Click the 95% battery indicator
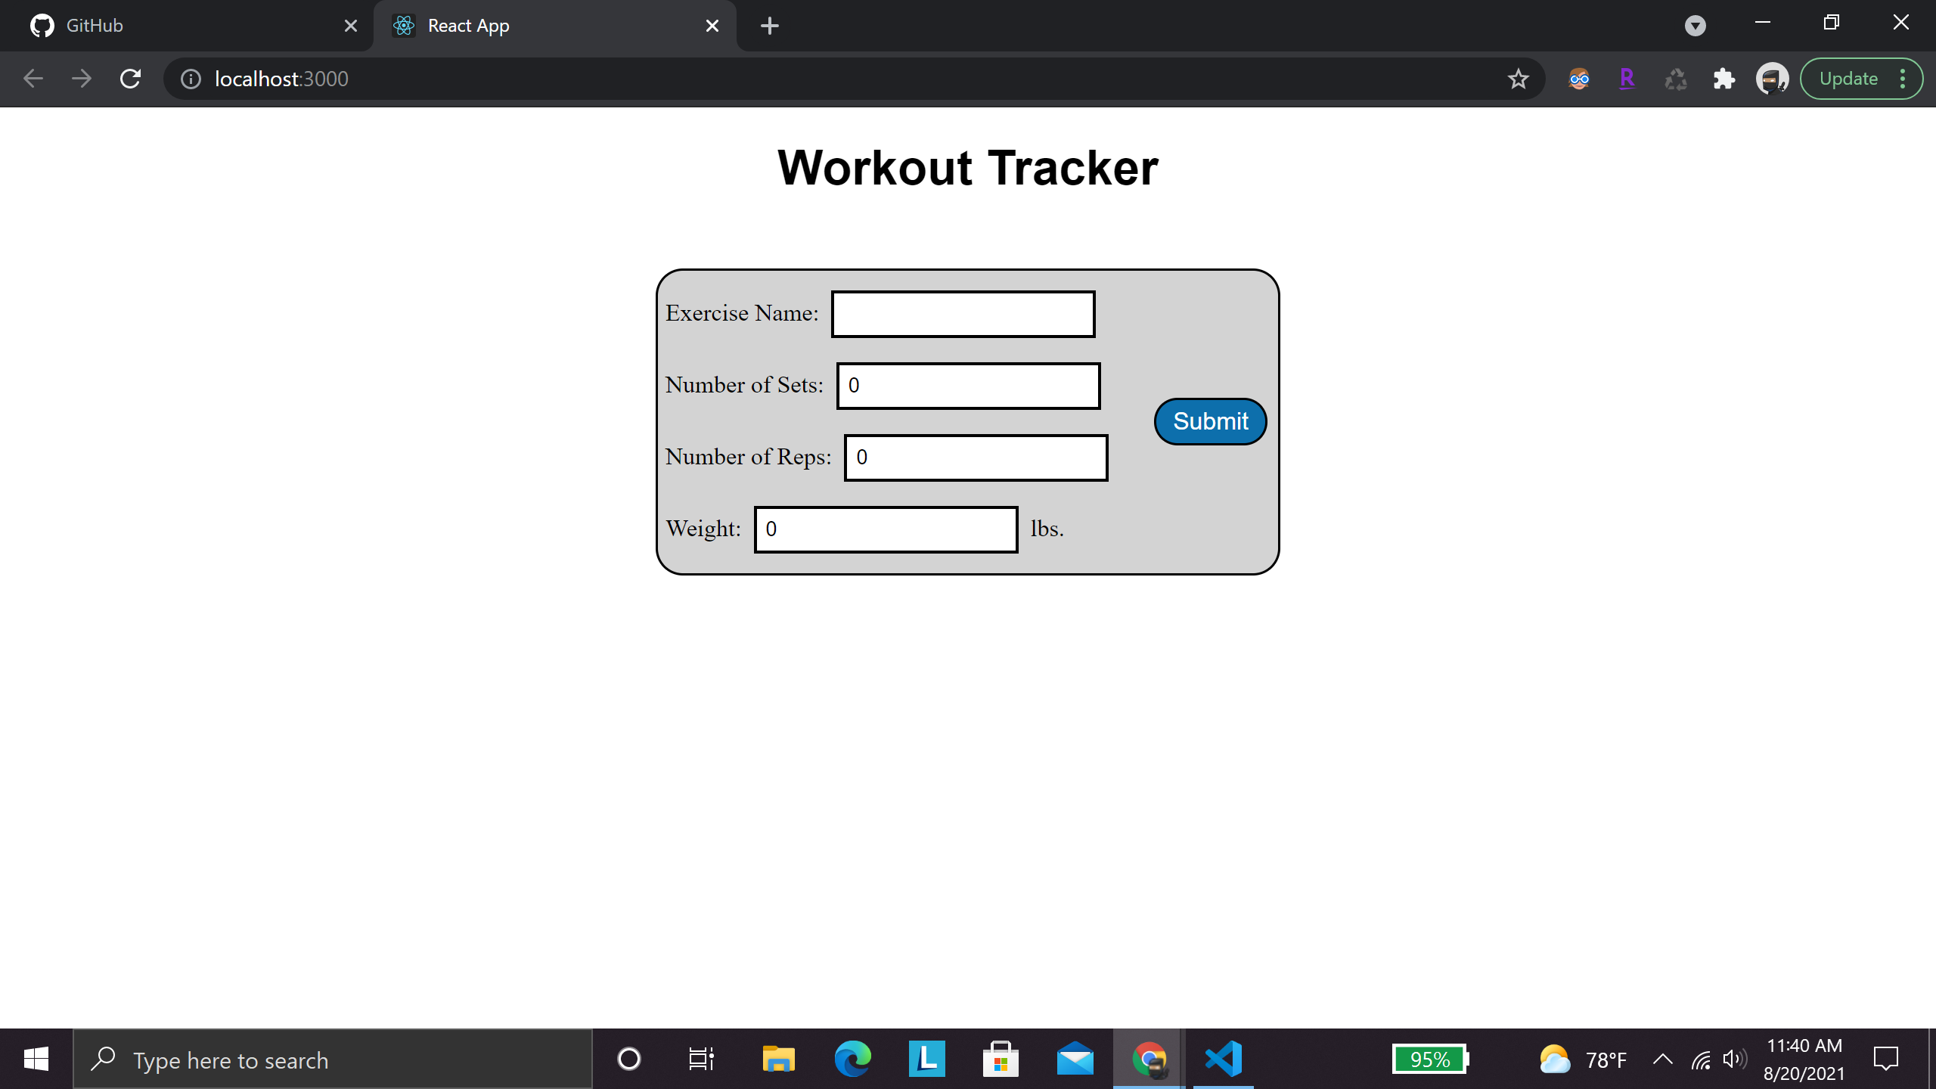This screenshot has height=1089, width=1936. coord(1429,1059)
